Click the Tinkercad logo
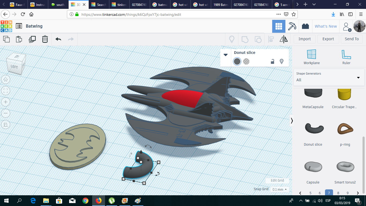 tap(6, 26)
